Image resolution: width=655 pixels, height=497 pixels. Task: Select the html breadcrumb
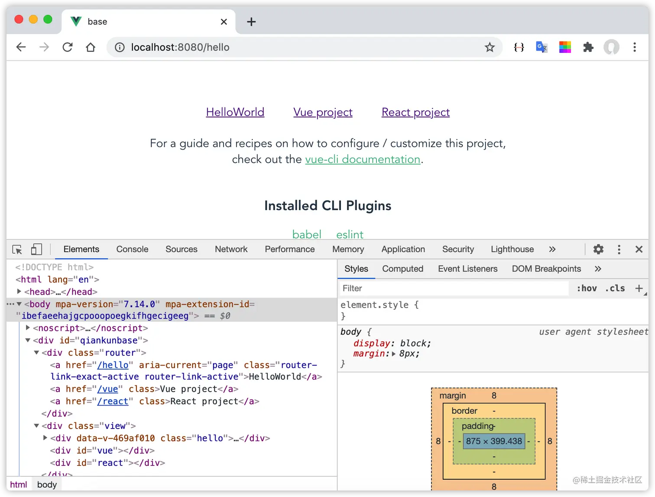(19, 484)
